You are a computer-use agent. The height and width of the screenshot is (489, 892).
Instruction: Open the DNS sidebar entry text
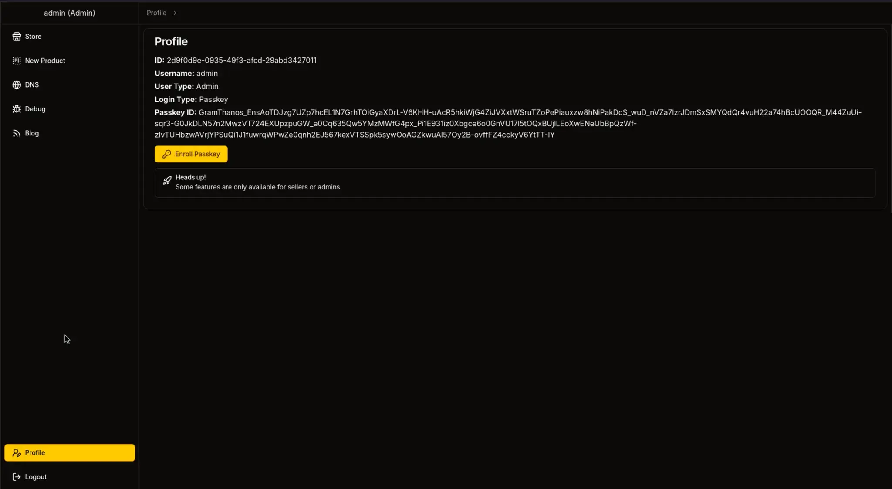(x=32, y=85)
